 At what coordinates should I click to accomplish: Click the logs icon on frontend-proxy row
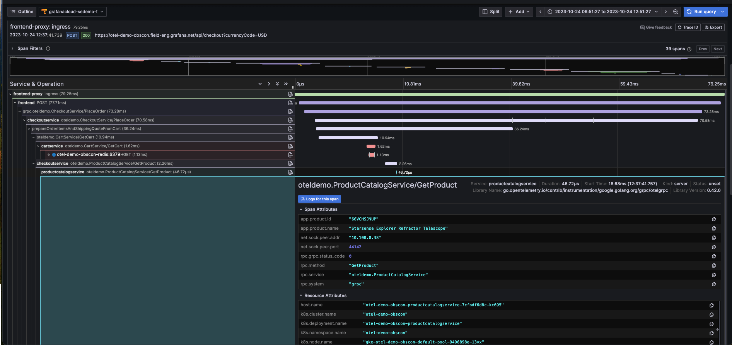pos(290,94)
